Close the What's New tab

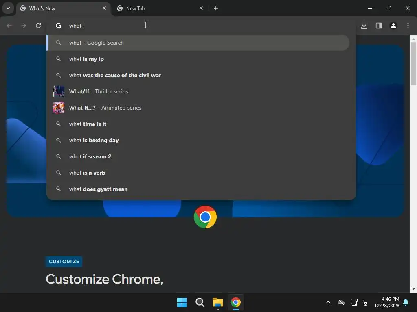[x=104, y=8]
